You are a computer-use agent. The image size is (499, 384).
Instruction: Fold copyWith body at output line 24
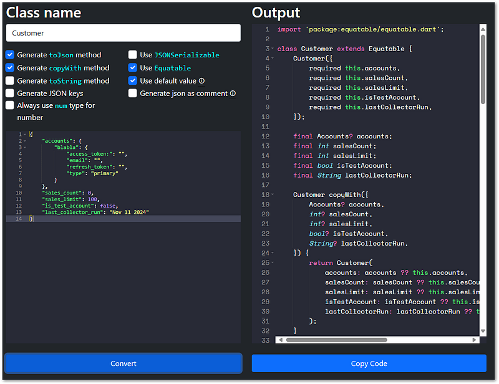pos(273,253)
